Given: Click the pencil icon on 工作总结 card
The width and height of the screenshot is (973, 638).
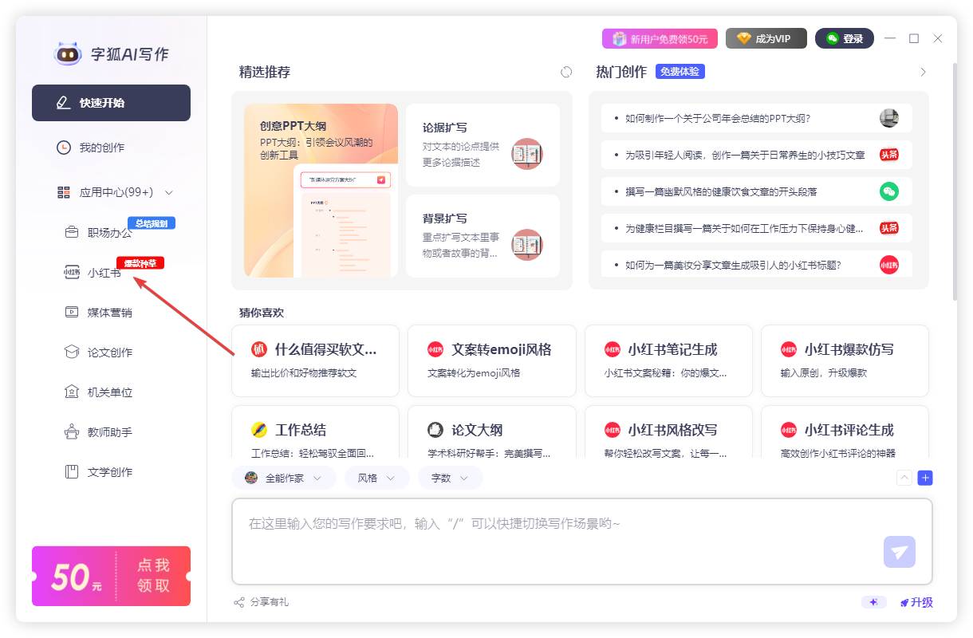Looking at the screenshot, I should coord(259,430).
